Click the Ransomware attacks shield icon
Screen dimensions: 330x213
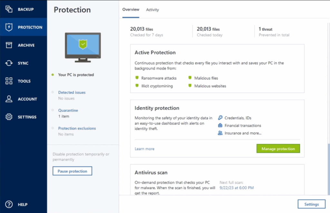coord(137,78)
